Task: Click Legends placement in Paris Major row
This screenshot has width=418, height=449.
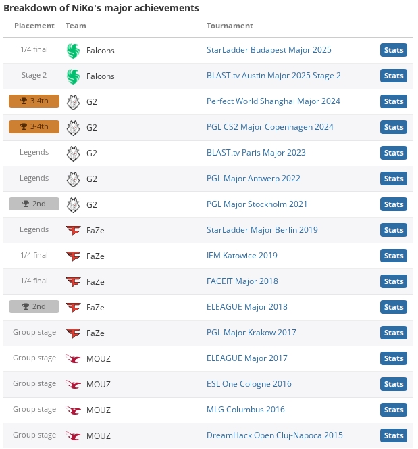Action: [34, 152]
